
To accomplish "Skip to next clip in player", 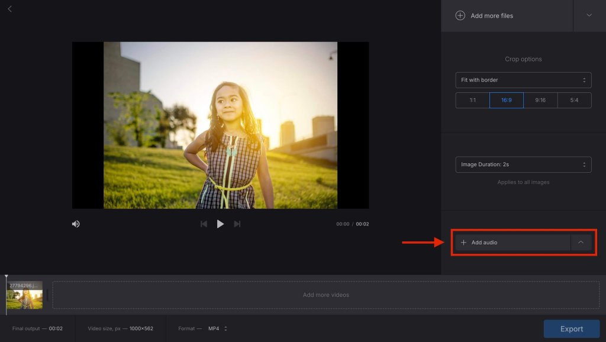I will point(237,224).
